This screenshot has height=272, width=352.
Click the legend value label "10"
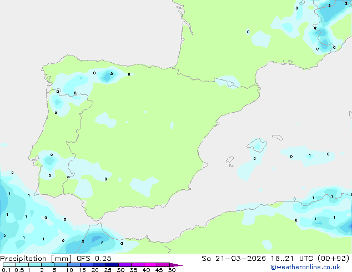[x=69, y=270]
